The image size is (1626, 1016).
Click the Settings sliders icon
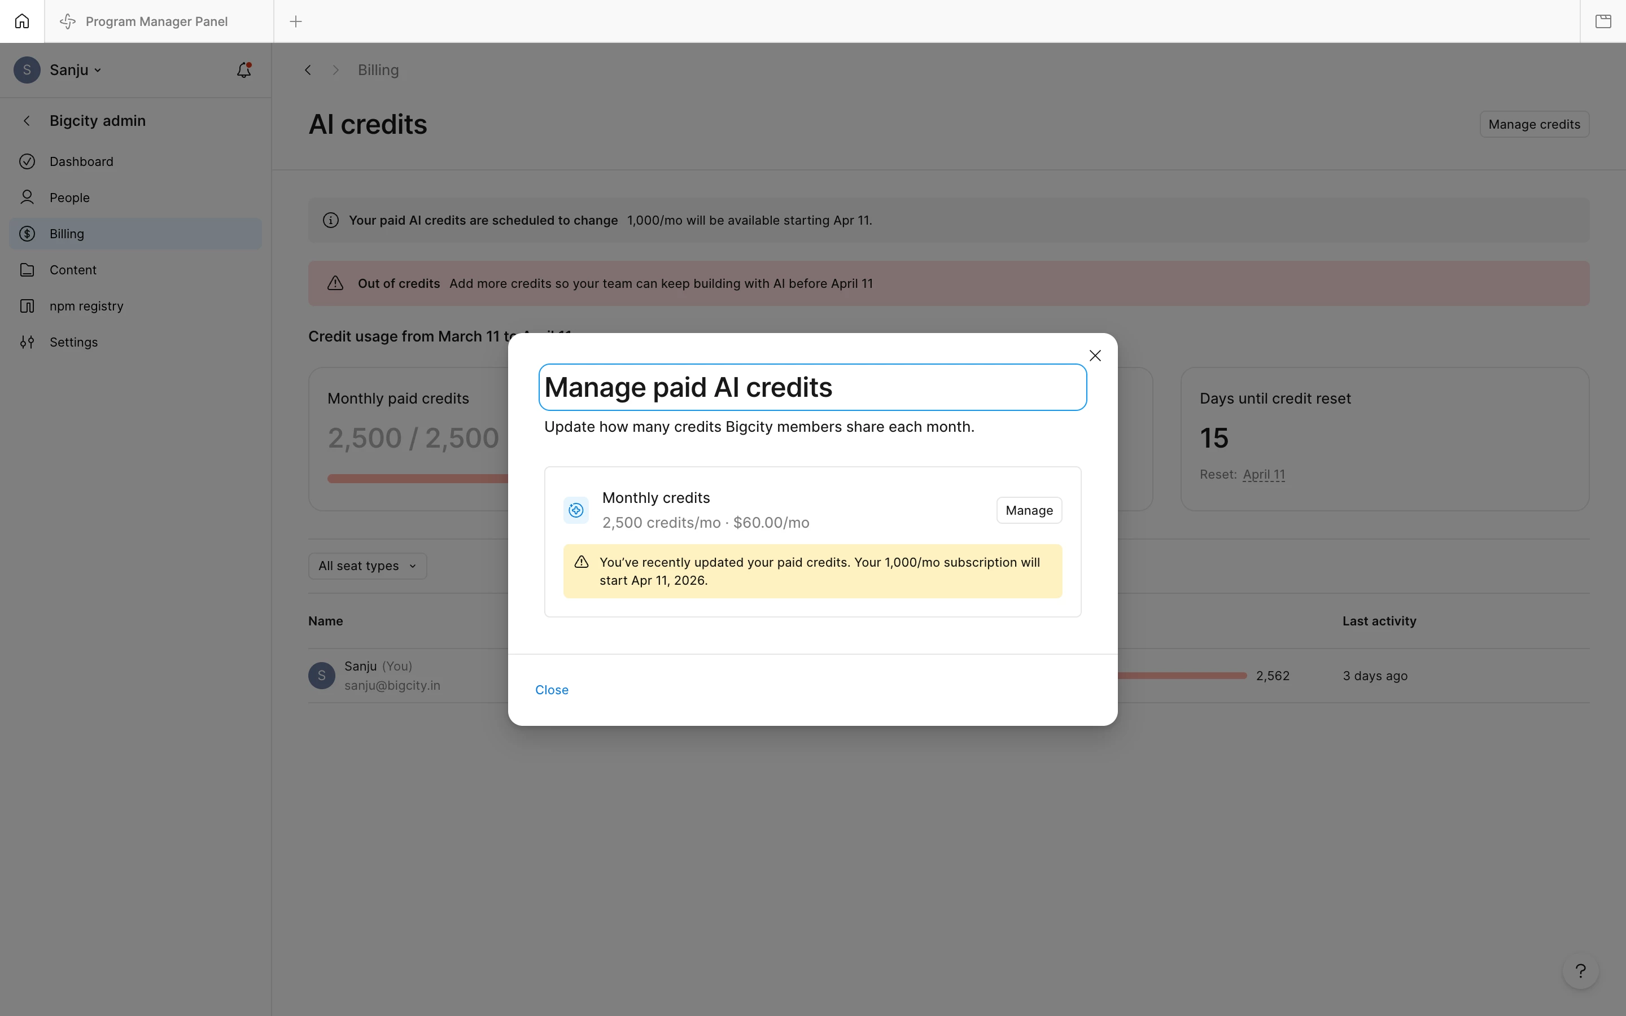[x=27, y=342]
